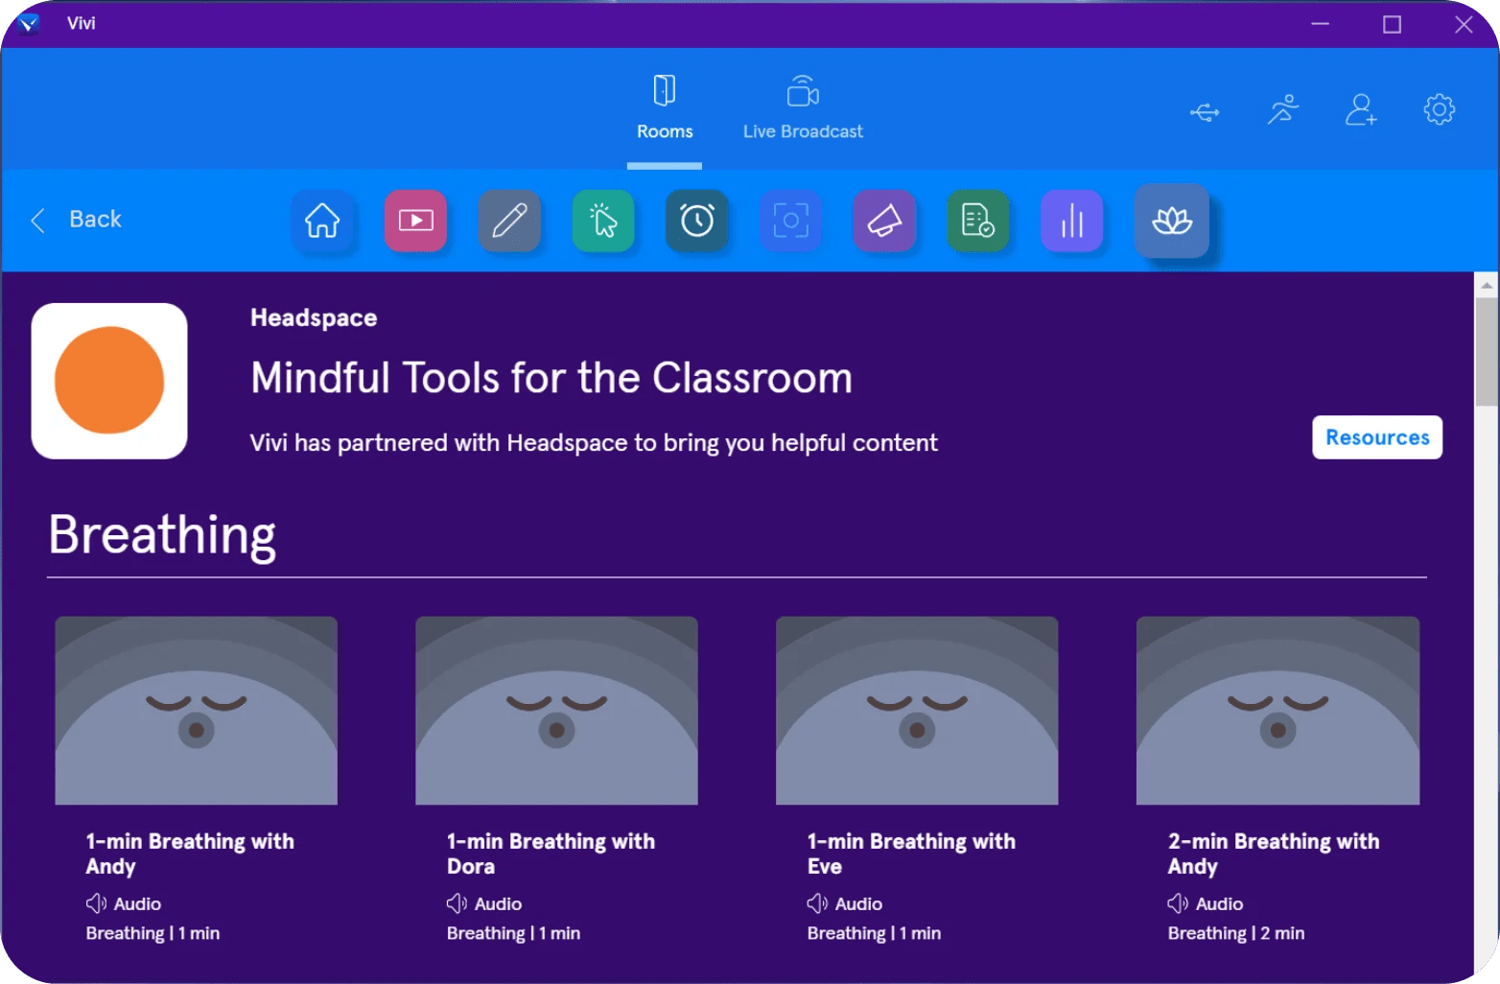
Task: Click the audio speaker icon under 2-min Andy
Action: click(1178, 903)
